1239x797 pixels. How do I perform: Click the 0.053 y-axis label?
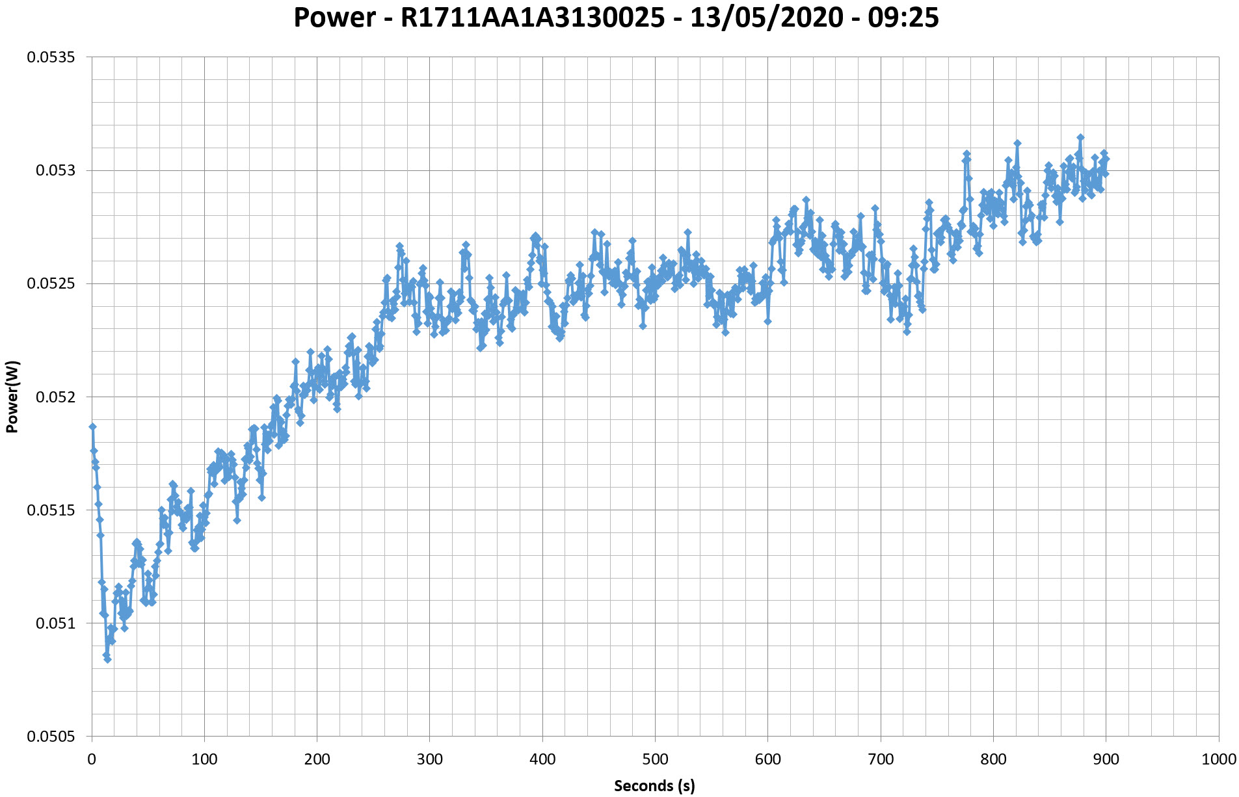click(55, 170)
